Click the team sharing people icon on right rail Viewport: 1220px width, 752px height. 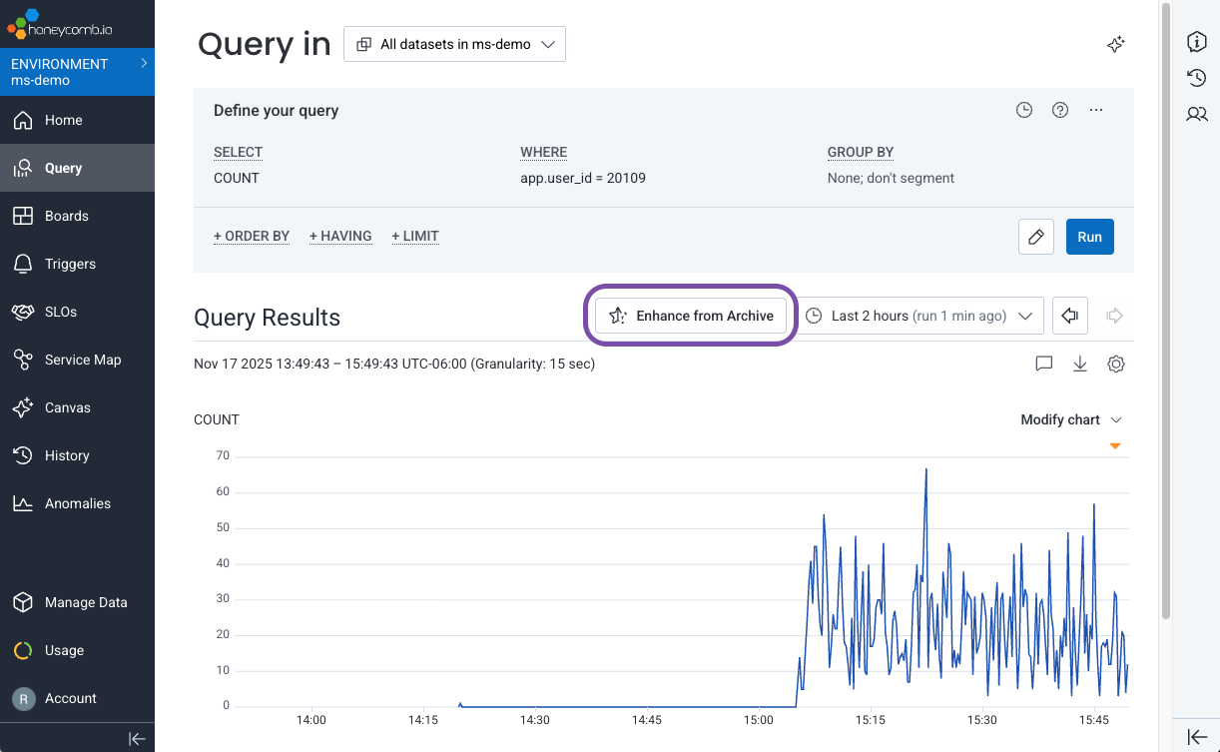coord(1197,114)
